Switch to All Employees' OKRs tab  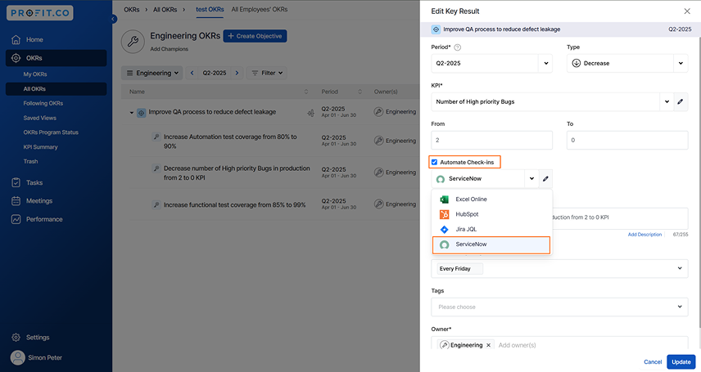(260, 9)
